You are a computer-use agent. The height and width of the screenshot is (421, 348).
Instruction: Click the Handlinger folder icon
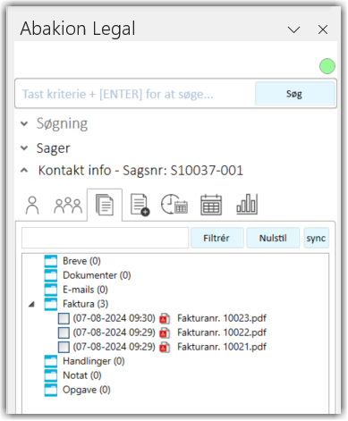[51, 361]
